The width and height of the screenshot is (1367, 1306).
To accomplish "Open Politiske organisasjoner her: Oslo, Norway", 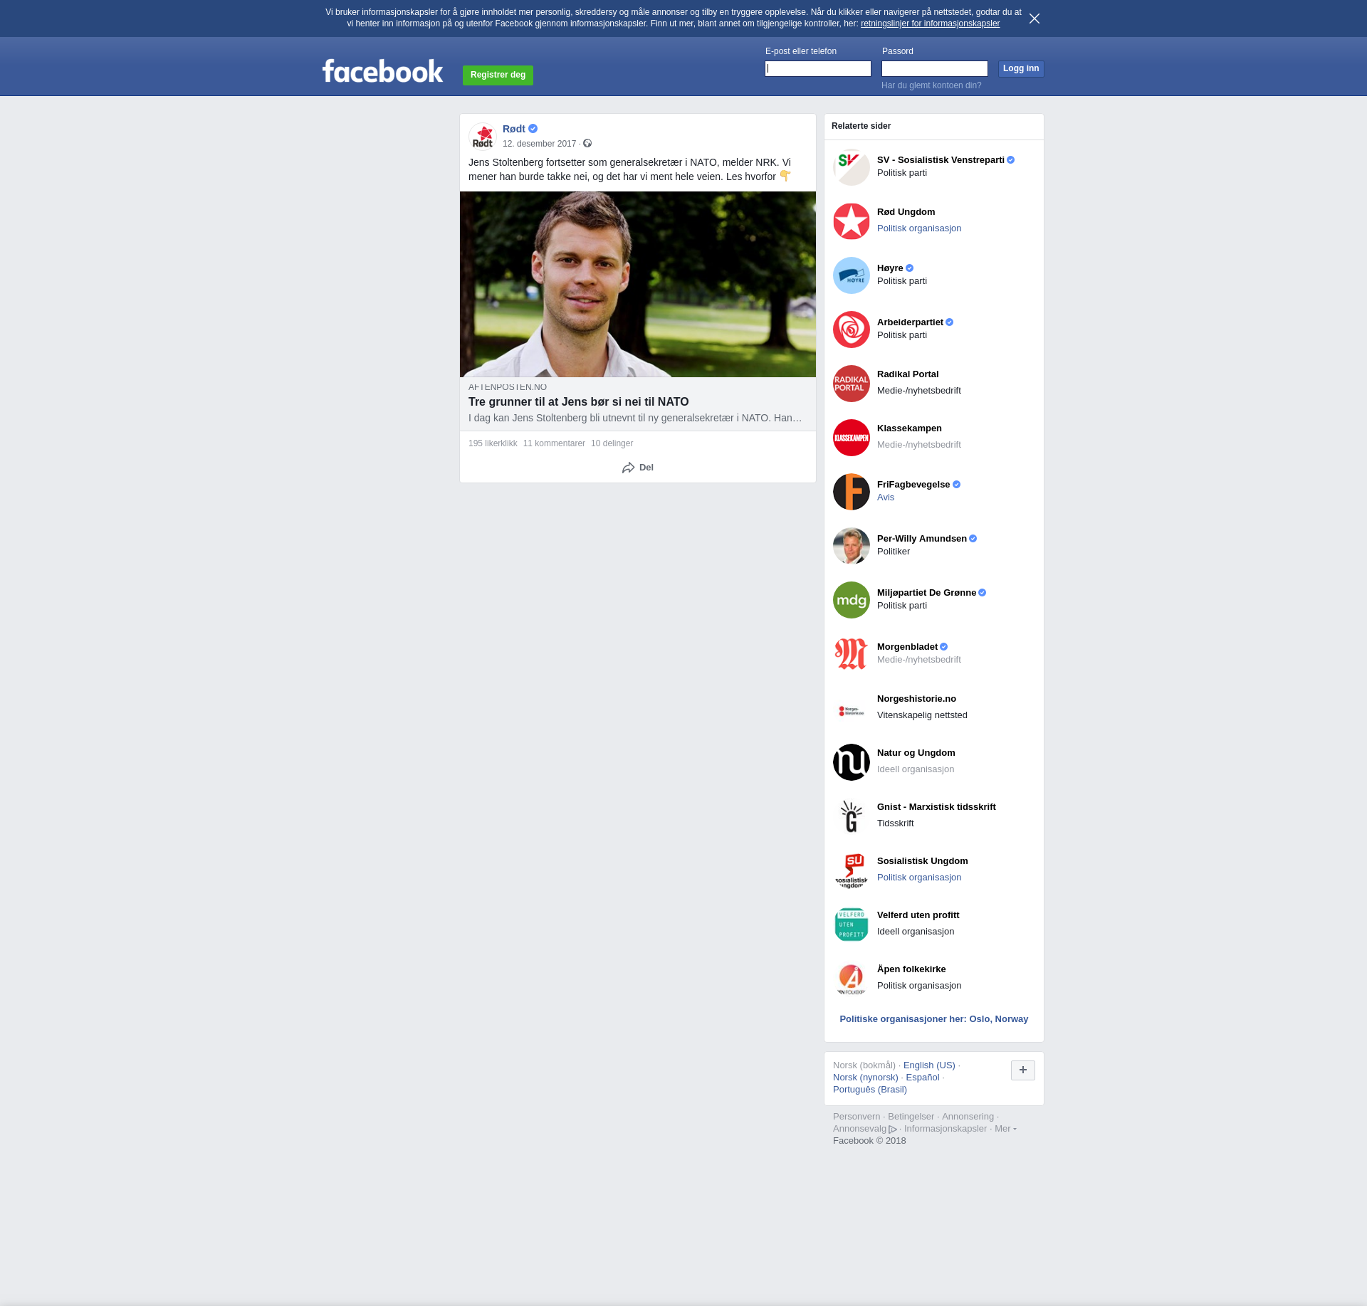I will [x=933, y=1019].
